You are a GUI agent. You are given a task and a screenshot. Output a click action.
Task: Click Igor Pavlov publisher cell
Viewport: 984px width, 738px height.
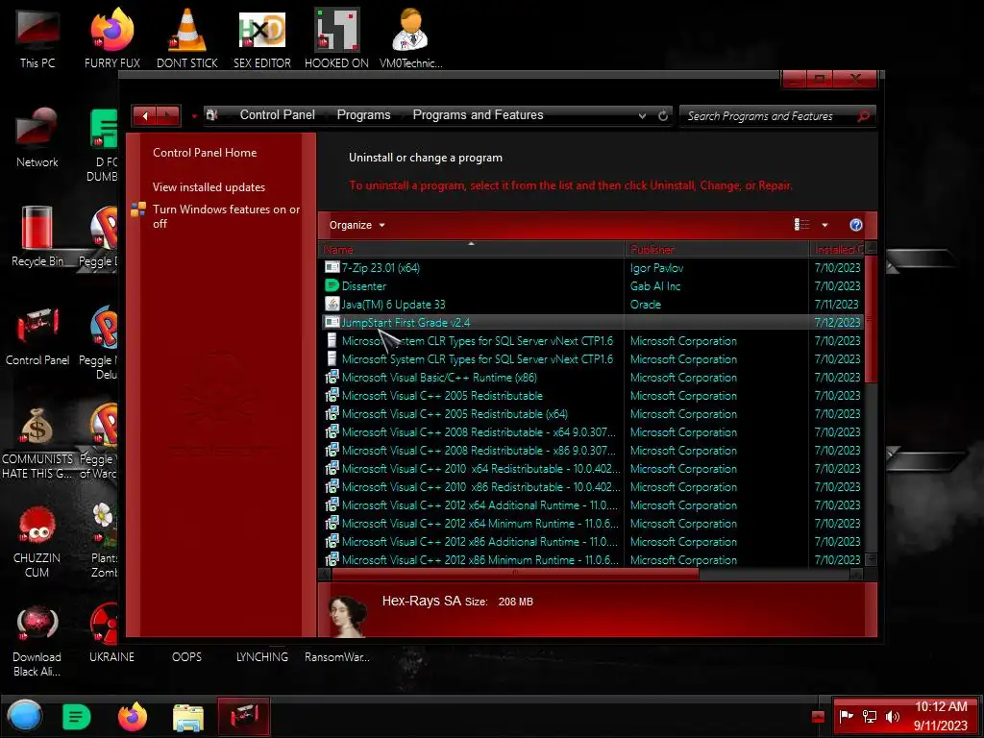[x=656, y=267]
